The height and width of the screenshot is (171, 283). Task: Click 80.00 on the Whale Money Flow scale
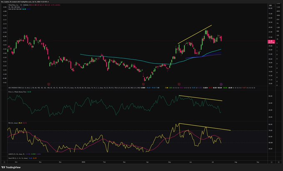pyautogui.click(x=270, y=96)
